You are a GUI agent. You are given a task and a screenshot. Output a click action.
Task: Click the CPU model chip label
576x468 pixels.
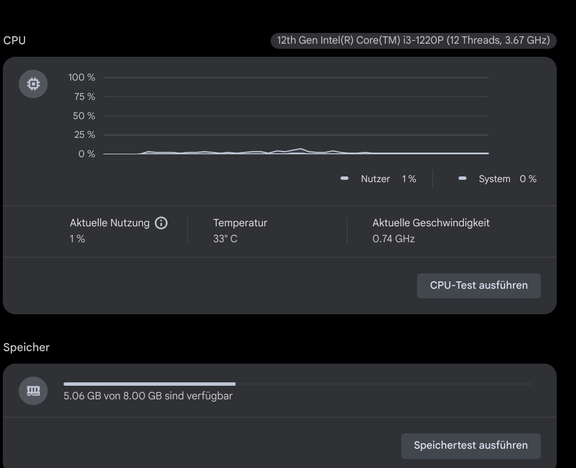413,41
